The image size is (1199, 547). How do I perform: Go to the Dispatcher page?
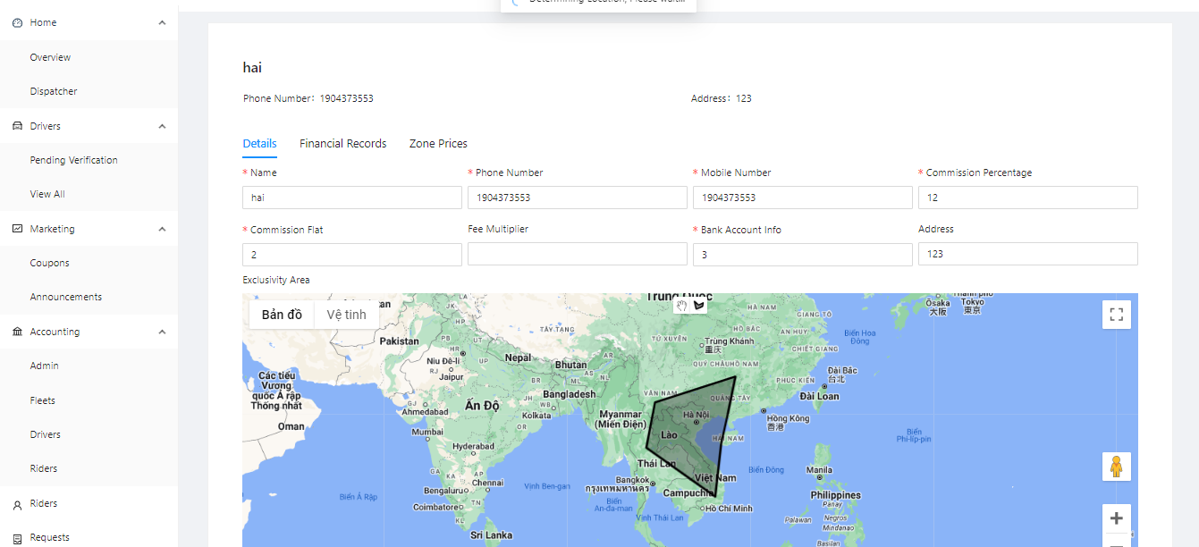54,92
